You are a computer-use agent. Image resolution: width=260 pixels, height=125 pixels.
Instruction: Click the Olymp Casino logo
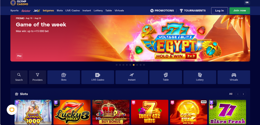click(x=19, y=3)
